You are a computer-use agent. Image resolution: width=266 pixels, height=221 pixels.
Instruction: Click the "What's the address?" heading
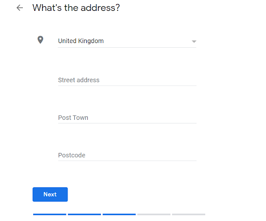[x=76, y=8]
